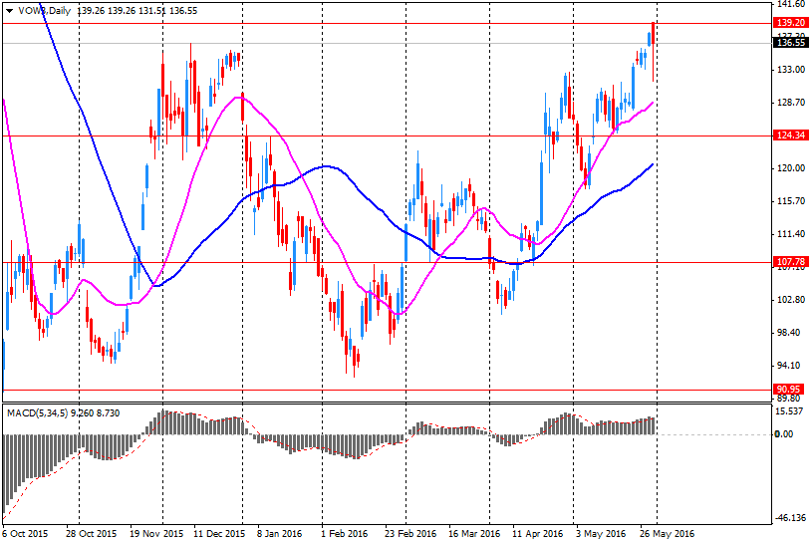
Task: Select the 128.70 price axis value
Action: [791, 103]
